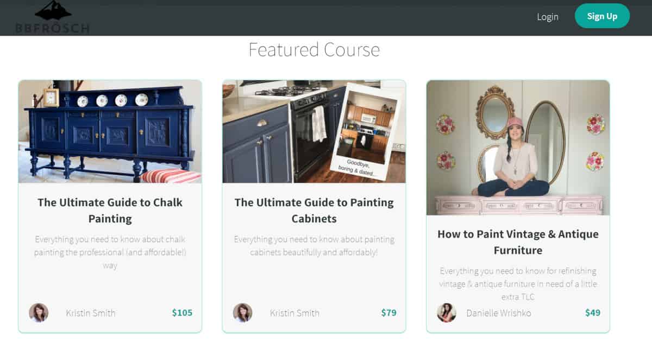Open the blue sideboard course image
Viewport: 652px width, 357px height.
(110, 131)
